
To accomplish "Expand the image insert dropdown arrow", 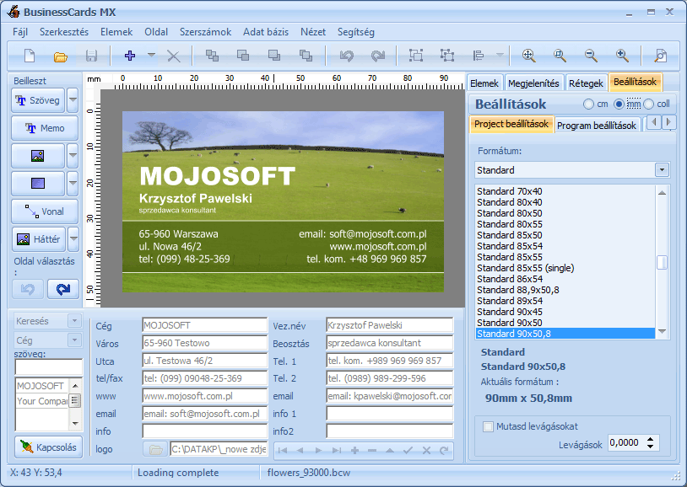I will [73, 156].
